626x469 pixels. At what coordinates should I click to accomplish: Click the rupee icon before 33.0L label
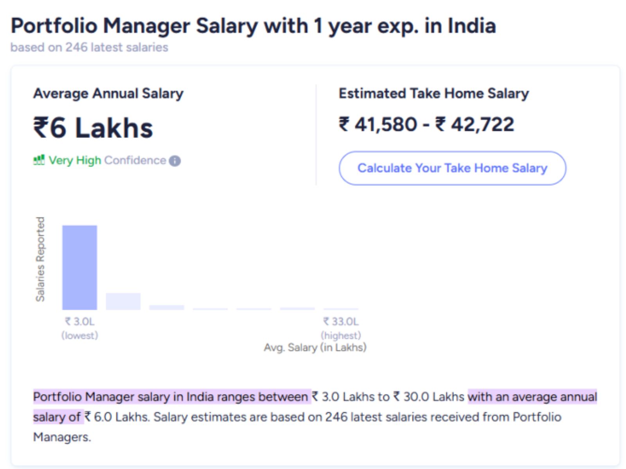[325, 321]
